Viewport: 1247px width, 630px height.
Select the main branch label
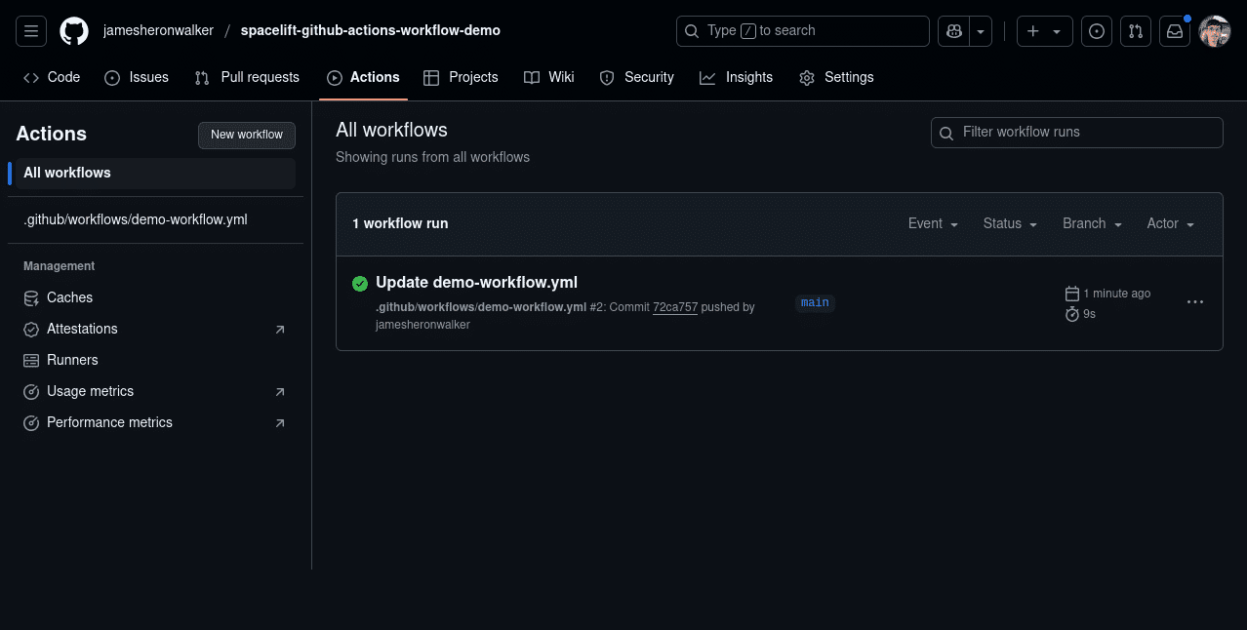pyautogui.click(x=814, y=302)
